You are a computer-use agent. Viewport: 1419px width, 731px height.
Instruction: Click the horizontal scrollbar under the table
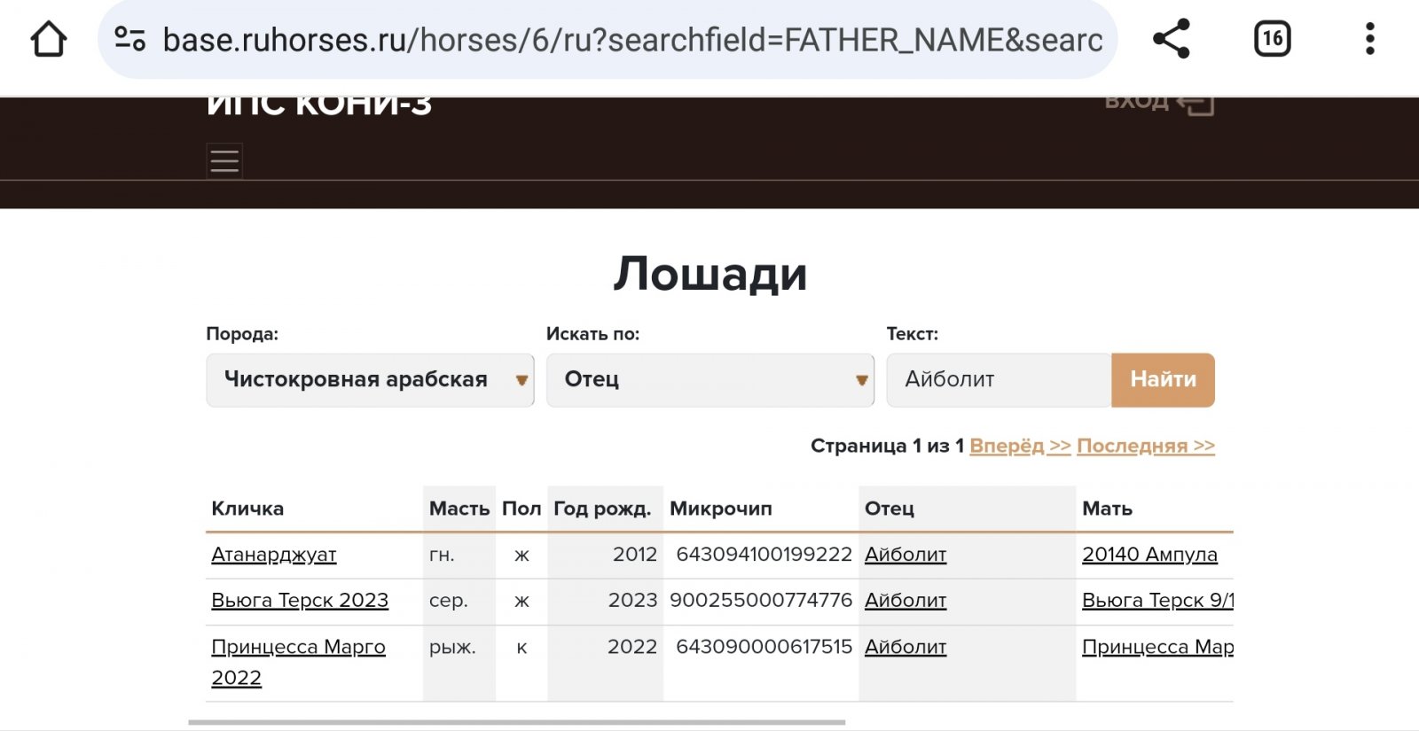(516, 722)
